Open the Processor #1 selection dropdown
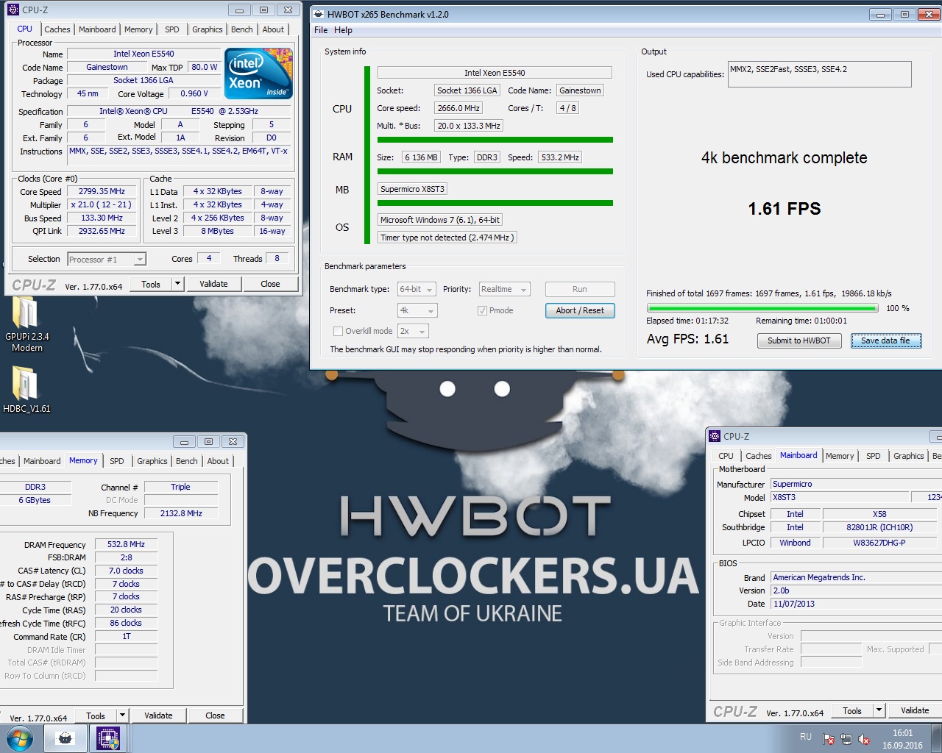This screenshot has height=753, width=942. [x=107, y=259]
